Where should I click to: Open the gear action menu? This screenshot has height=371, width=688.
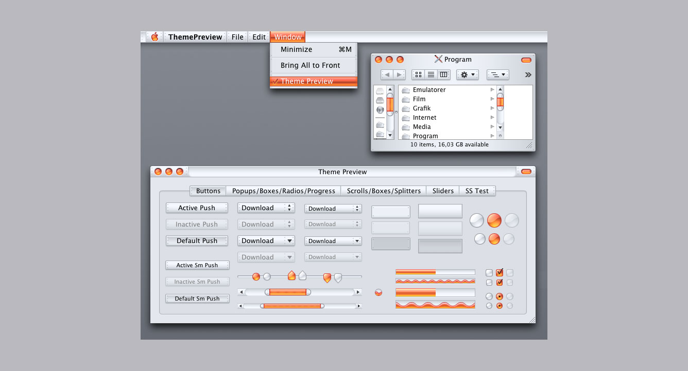(x=468, y=75)
